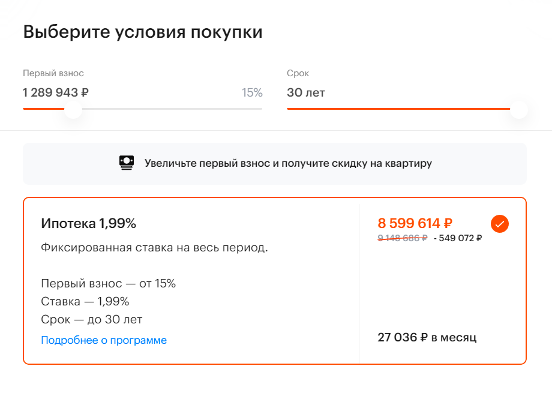Click the banner about increasing the first payment
552x396 pixels.
point(275,163)
